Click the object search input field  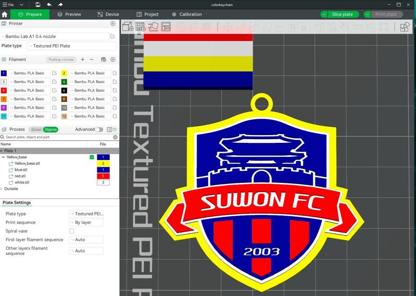click(59, 137)
